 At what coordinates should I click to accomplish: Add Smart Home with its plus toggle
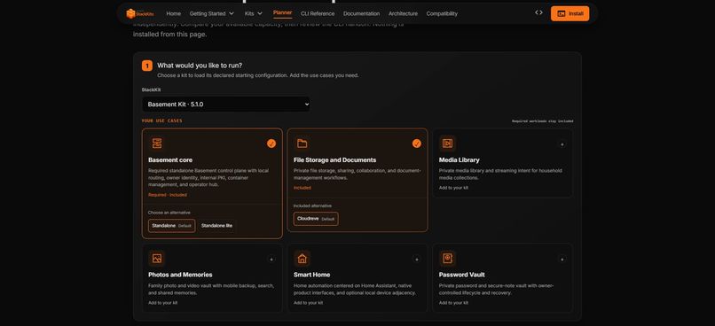[416, 259]
